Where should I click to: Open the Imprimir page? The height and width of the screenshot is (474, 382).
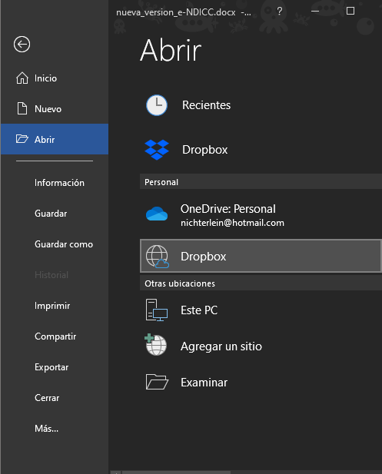coord(52,306)
